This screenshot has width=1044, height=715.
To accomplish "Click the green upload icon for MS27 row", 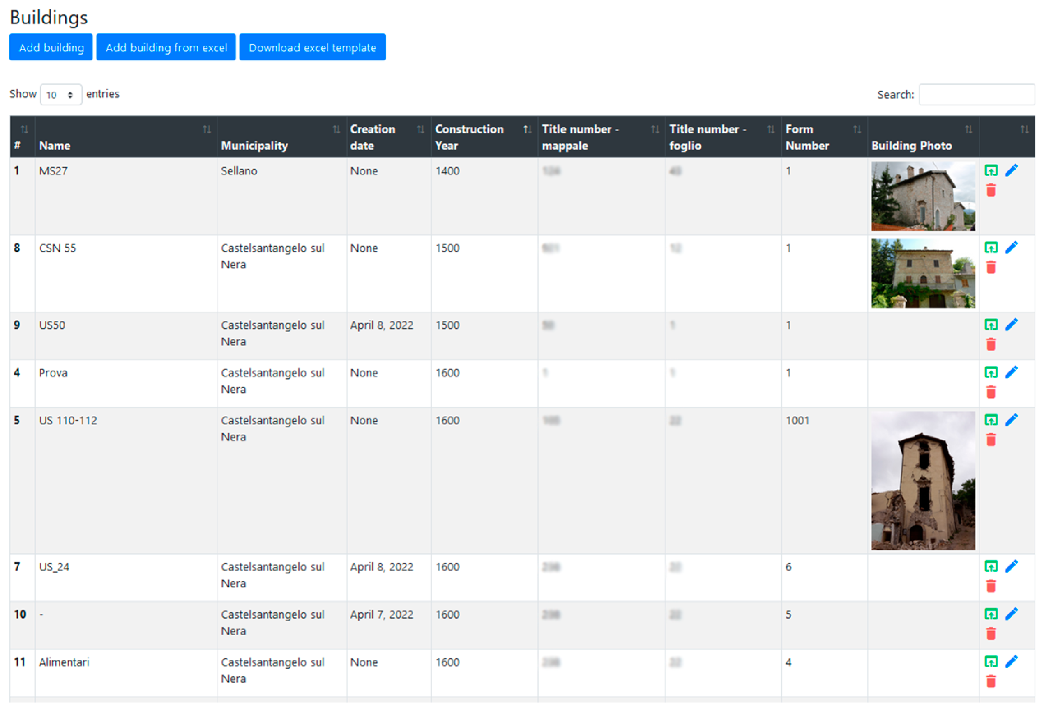I will pos(991,171).
